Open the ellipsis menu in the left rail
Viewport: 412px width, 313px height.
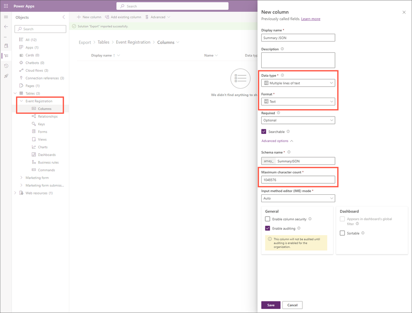(x=6, y=36)
